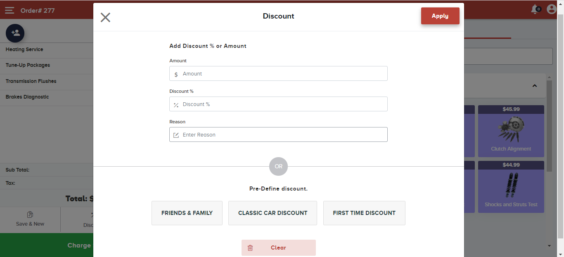Choose the First Time Discount

364,213
